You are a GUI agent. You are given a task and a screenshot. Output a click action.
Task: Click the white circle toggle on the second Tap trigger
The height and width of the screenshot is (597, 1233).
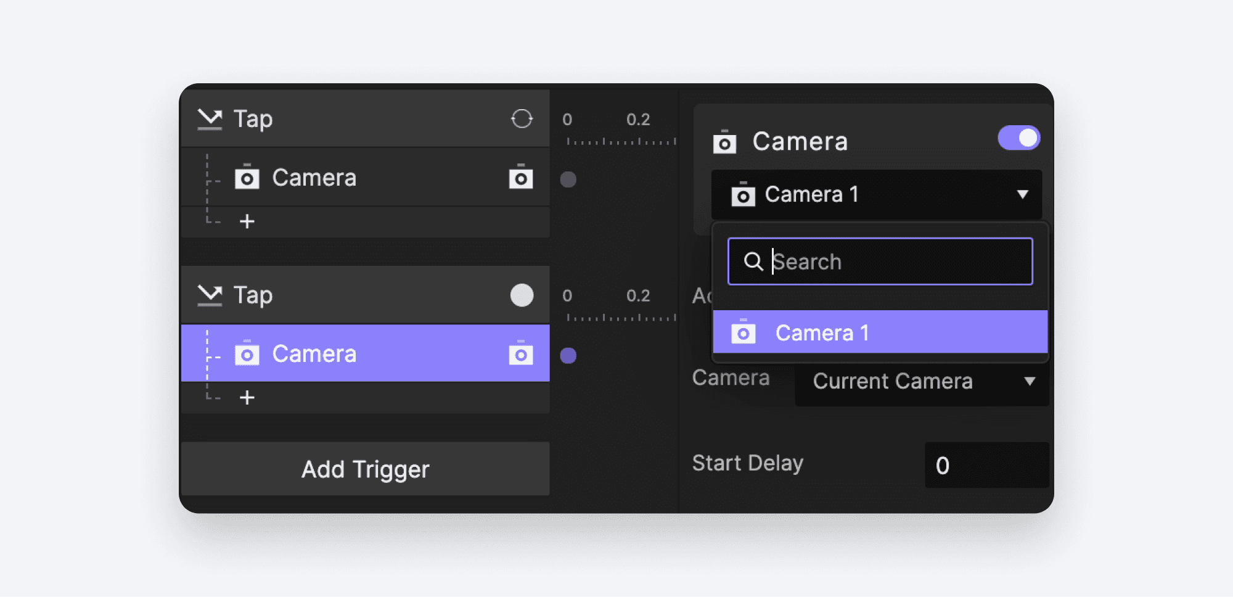522,295
